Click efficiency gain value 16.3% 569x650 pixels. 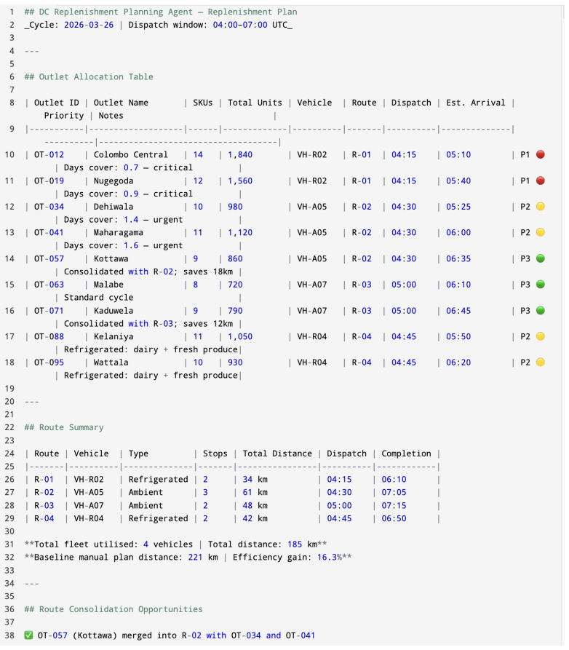pos(330,557)
